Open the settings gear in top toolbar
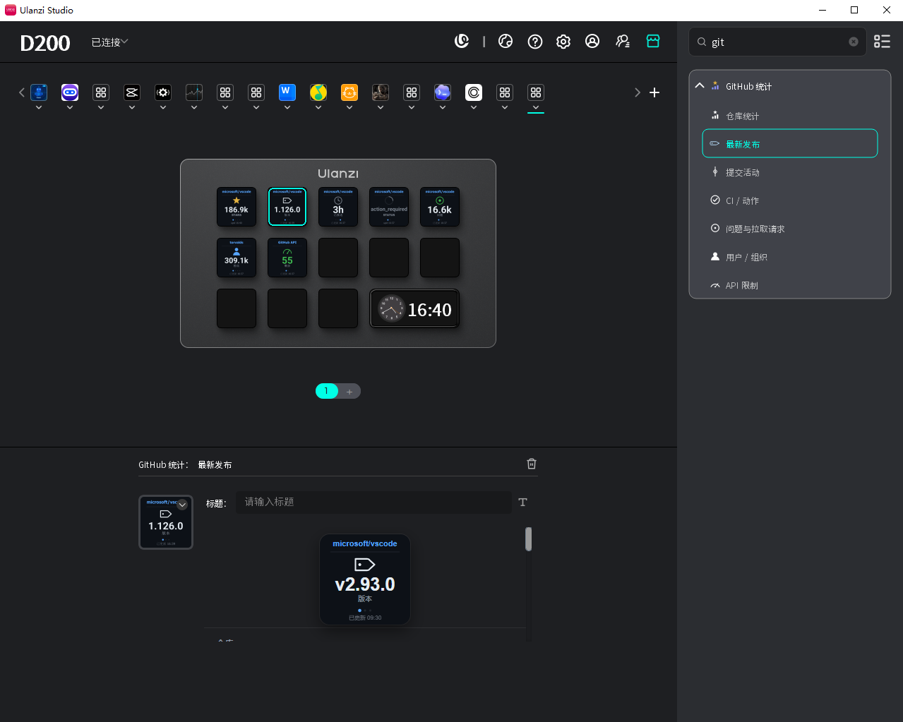 [x=563, y=42]
